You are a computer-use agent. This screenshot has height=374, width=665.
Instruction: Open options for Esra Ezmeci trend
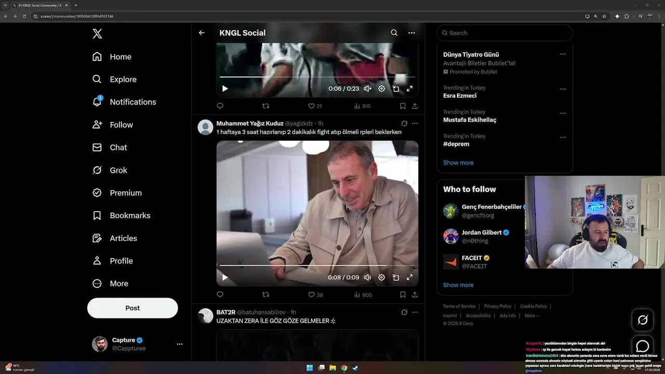(563, 89)
